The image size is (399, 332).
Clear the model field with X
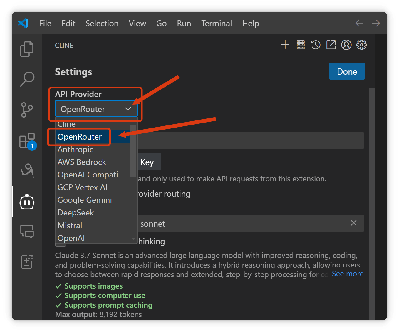(x=353, y=223)
